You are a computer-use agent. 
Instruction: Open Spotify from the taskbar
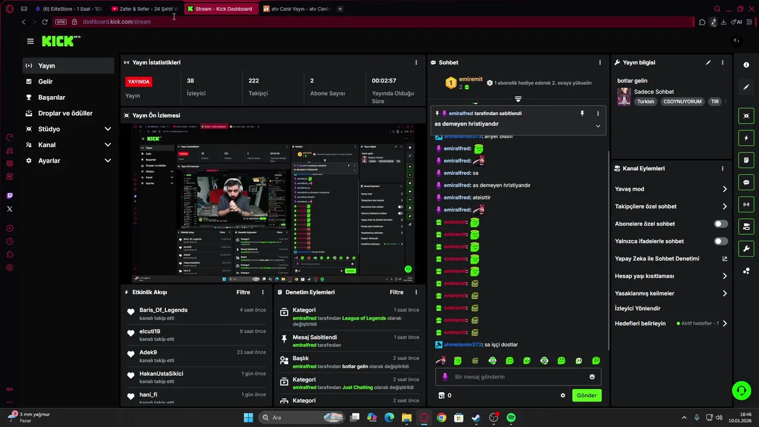[x=511, y=418]
